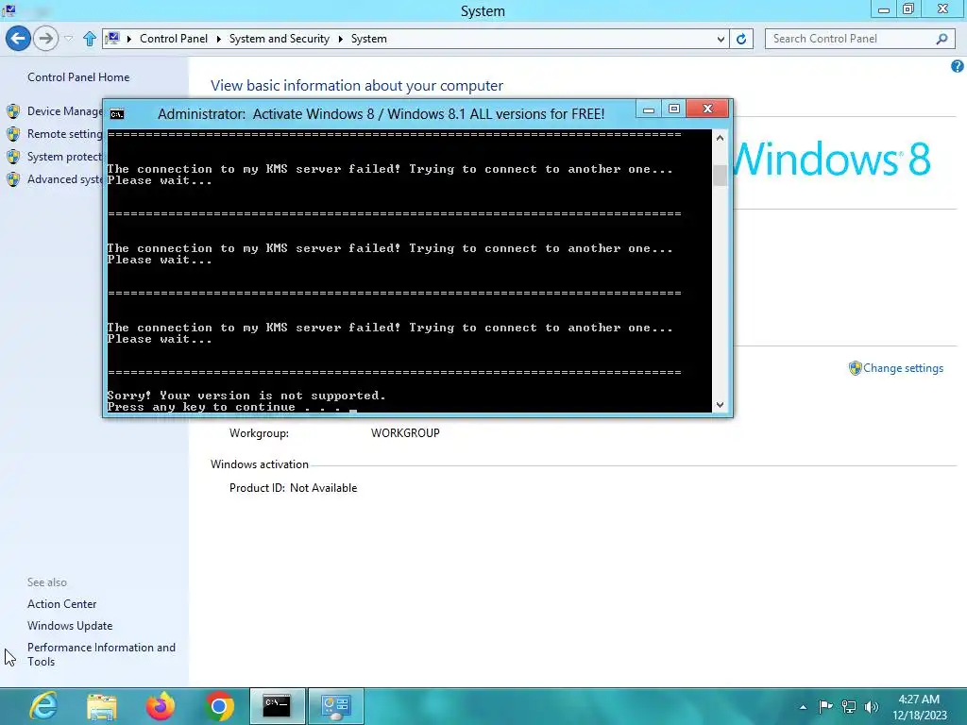Screen dimensions: 967x725
Task: Click the console scrollbar thumb
Action: [x=720, y=176]
